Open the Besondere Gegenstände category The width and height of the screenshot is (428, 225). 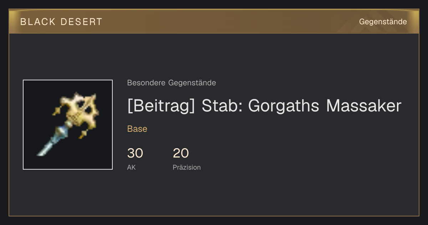[172, 83]
